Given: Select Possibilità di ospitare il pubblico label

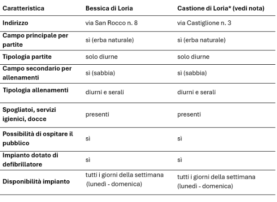Looking at the screenshot, I should (38, 139).
